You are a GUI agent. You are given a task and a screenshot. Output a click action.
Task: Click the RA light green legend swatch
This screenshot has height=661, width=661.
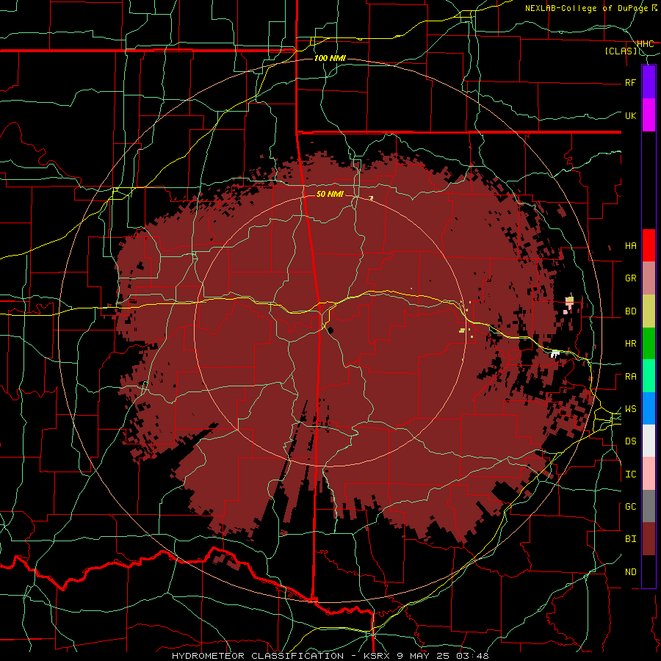(x=649, y=376)
